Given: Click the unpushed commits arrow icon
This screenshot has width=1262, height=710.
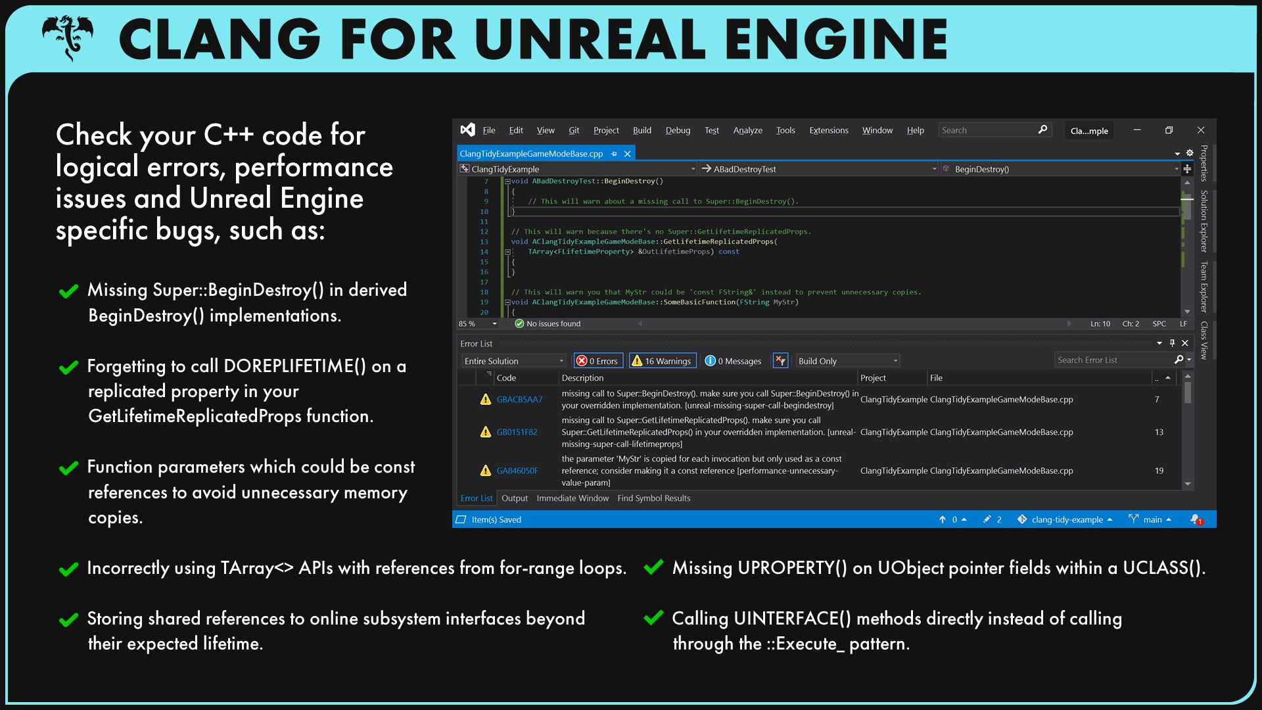Looking at the screenshot, I should coord(942,519).
